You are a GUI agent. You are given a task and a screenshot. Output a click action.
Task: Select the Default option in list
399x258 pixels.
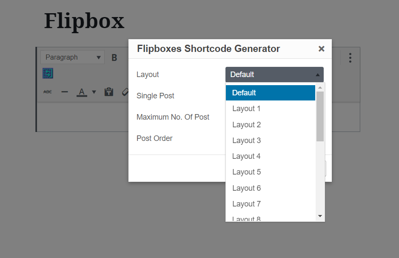tap(270, 93)
